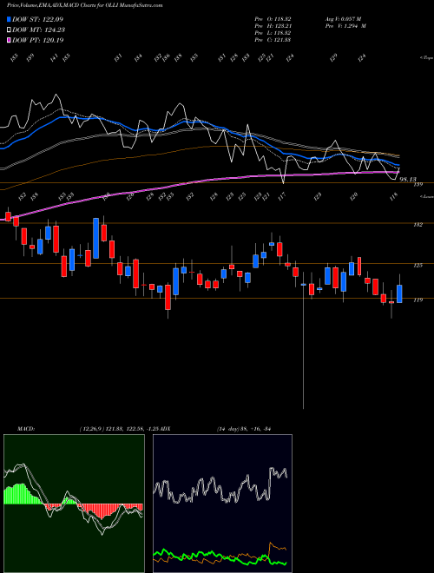This screenshot has height=573, width=434.
Task: Click the 'Avg V: 0.957 M' volume text
Action: [x=342, y=19]
